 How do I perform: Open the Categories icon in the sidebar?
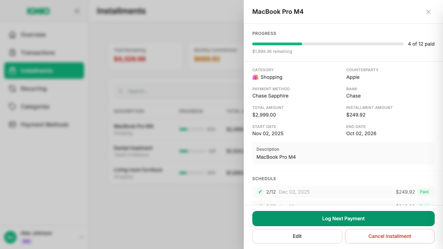12,107
